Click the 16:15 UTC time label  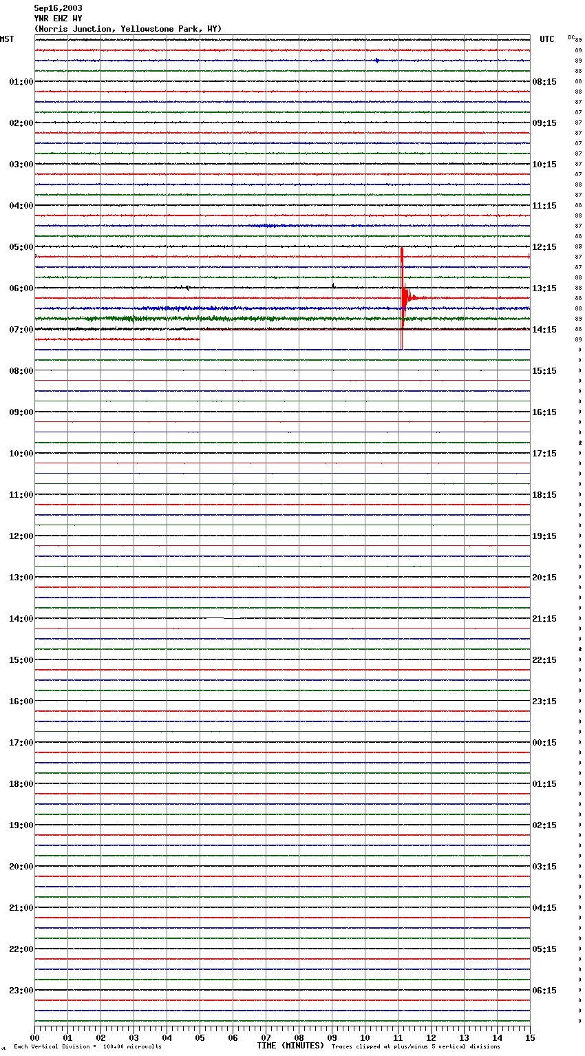(x=544, y=412)
